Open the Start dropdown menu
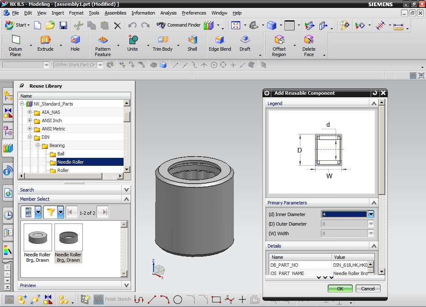 tap(17, 25)
